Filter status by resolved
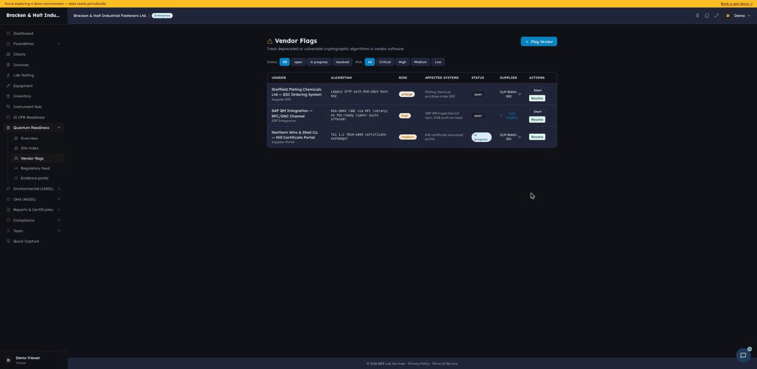757x369 pixels. (342, 62)
